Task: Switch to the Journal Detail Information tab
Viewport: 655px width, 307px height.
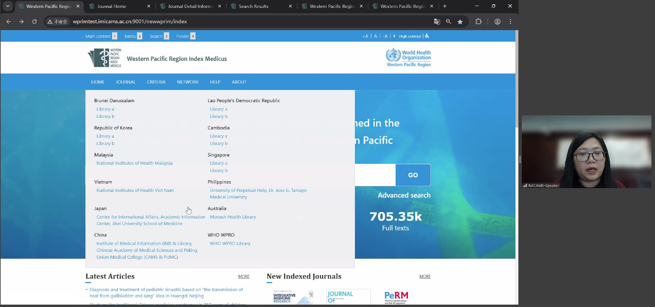Action: tap(190, 6)
